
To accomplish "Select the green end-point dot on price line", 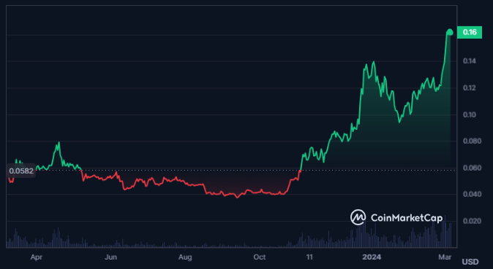I will tap(450, 32).
